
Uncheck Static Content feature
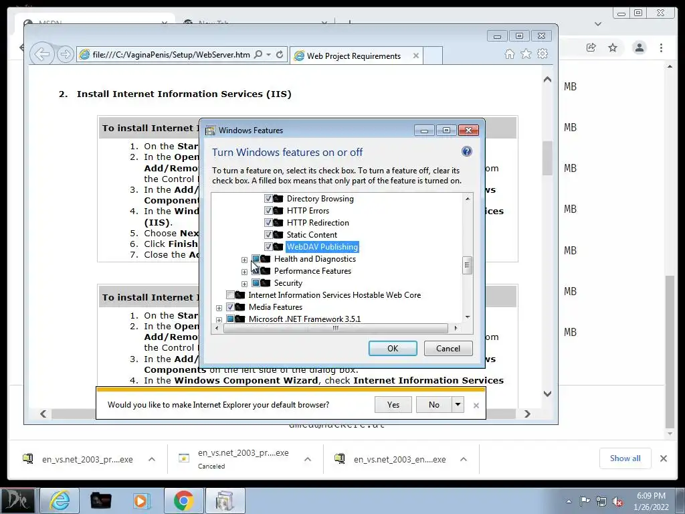[268, 235]
